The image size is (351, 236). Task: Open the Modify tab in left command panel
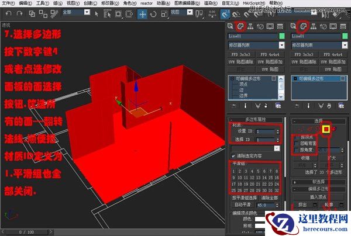[240, 26]
